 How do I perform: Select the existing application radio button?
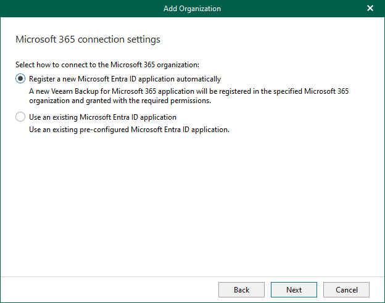pos(20,117)
